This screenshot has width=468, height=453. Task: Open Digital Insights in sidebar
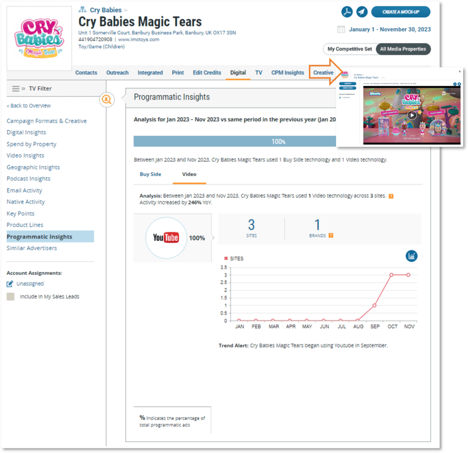click(26, 132)
